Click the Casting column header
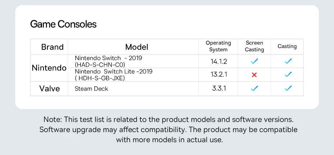 [x=287, y=46]
